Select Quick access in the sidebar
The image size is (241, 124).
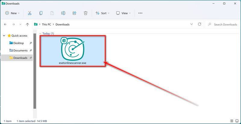click(x=19, y=35)
